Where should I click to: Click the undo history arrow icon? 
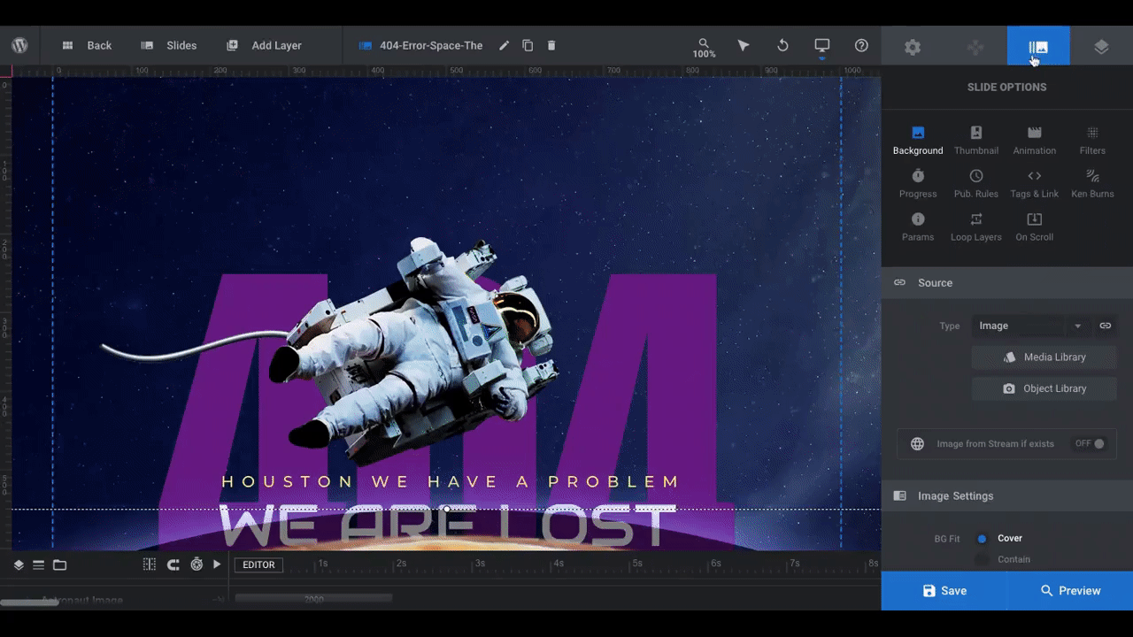click(x=782, y=45)
